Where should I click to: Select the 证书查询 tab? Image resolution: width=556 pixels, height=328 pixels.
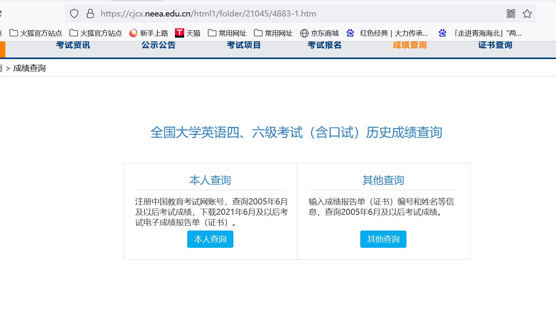click(x=494, y=45)
